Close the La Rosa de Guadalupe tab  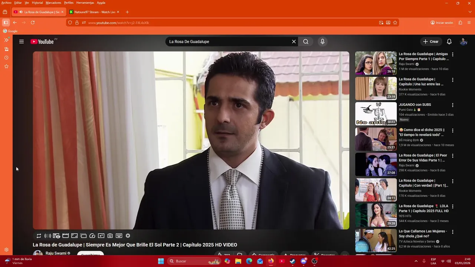coord(62,12)
